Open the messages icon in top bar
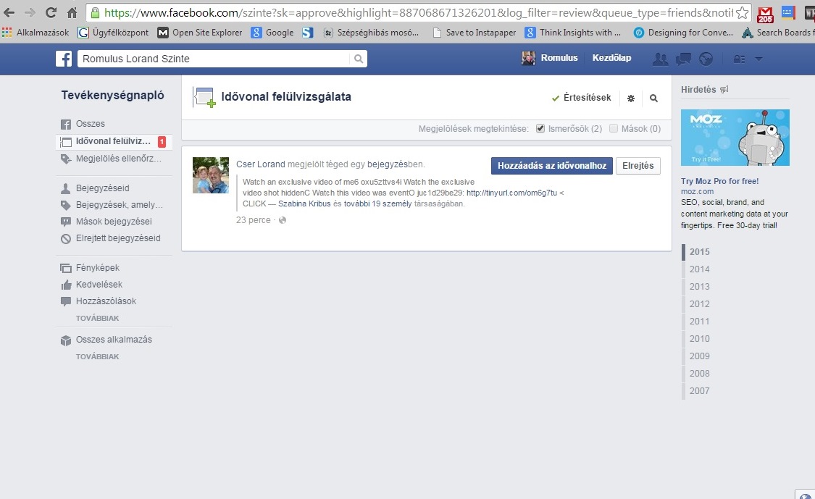The image size is (815, 499). tap(682, 59)
